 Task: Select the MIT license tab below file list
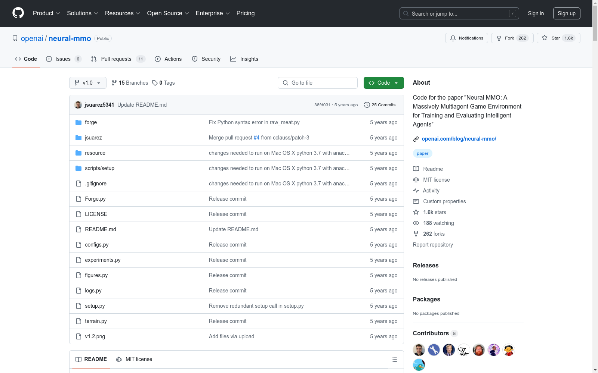(x=134, y=359)
